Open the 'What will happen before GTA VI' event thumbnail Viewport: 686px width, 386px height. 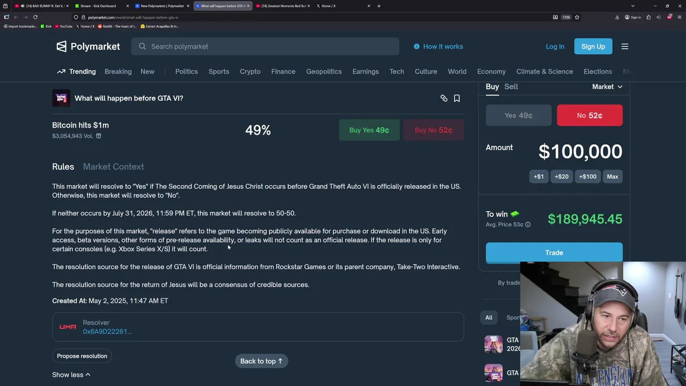point(61,98)
